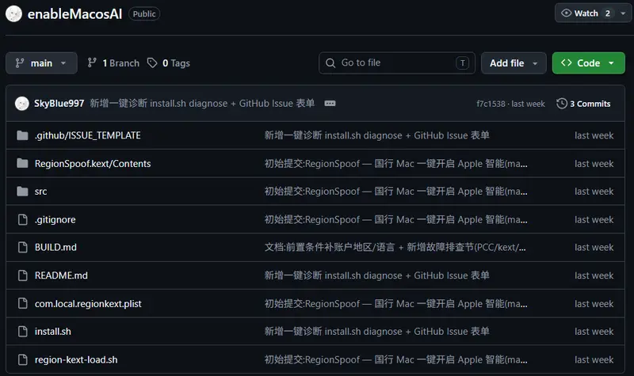Click the branch icon beside 1 Branch
The height and width of the screenshot is (376, 634).
(92, 63)
